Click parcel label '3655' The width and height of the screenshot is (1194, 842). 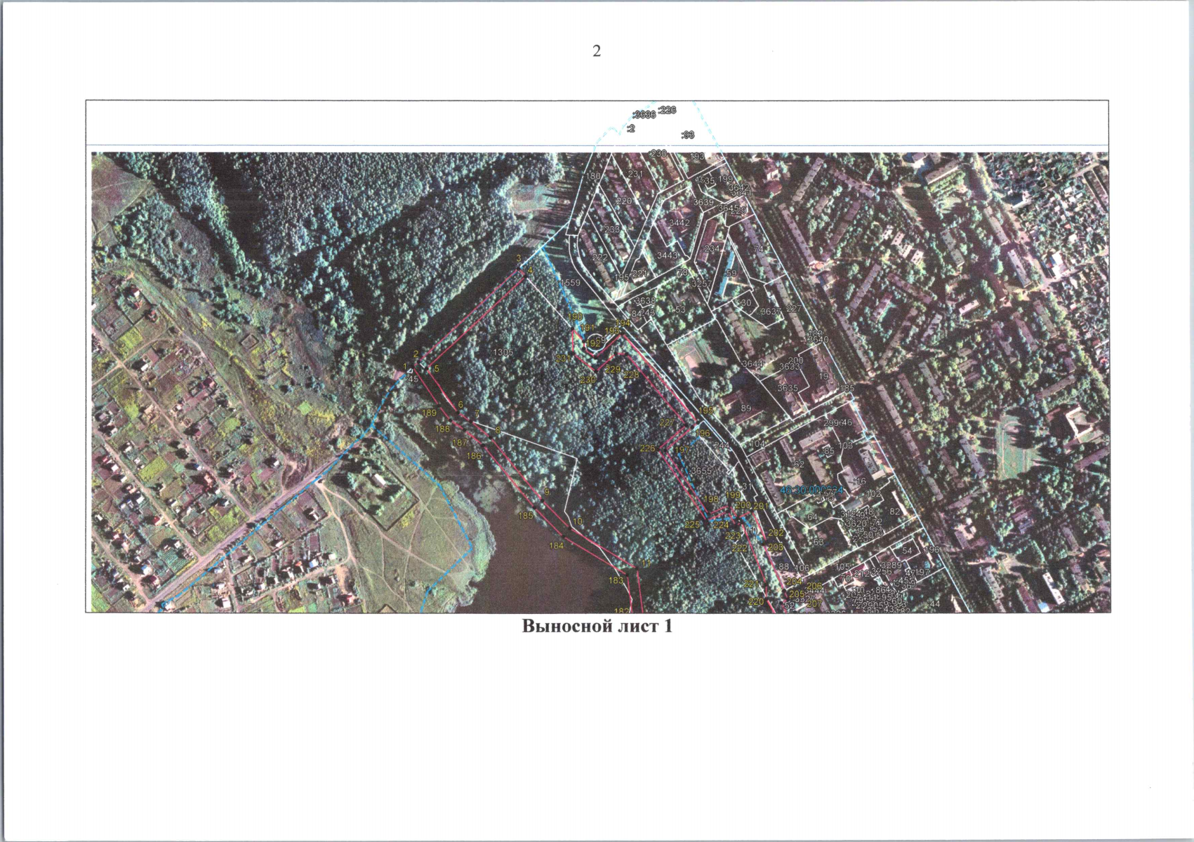tap(701, 471)
